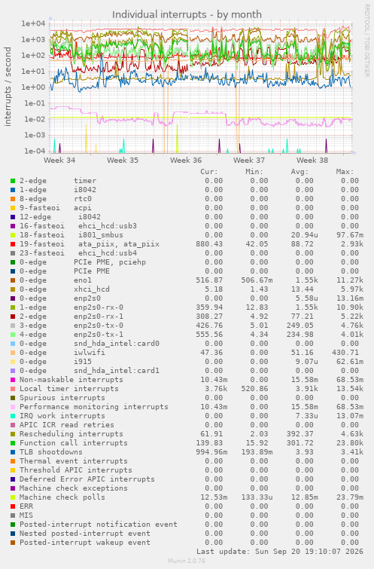Click the Week 34 axis label
The image size is (374, 569).
(59, 160)
